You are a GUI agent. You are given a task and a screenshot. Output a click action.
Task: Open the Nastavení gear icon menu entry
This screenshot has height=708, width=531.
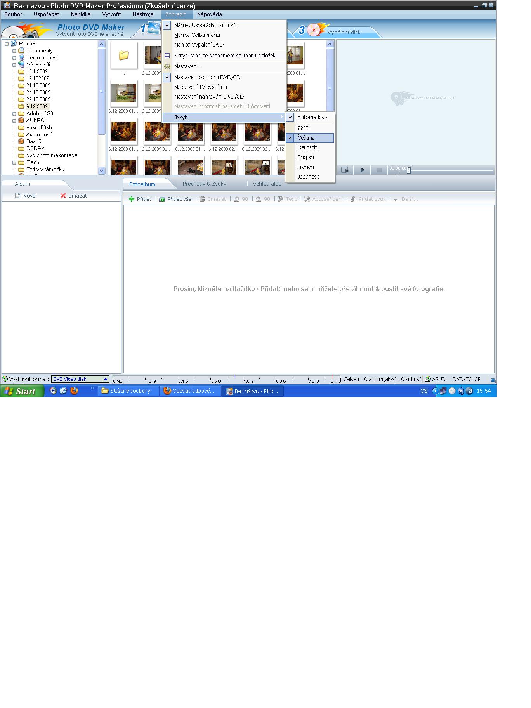click(188, 66)
